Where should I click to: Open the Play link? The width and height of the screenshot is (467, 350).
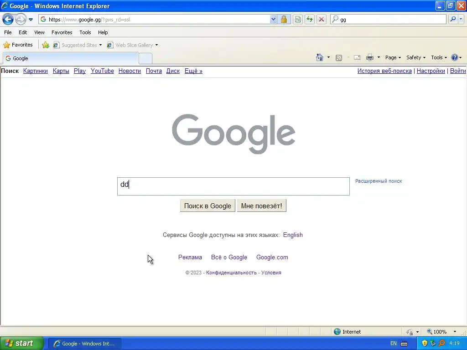click(80, 71)
